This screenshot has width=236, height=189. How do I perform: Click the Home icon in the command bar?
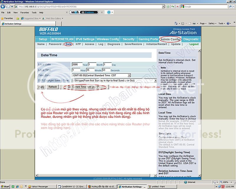tap(176, 23)
